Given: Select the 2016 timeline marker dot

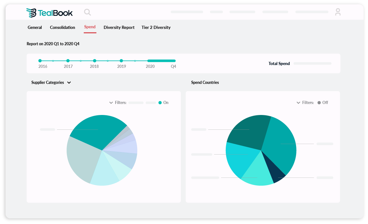Looking at the screenshot, I should [40, 60].
